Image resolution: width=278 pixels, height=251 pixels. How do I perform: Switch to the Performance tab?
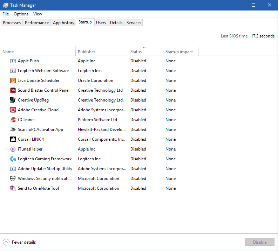[x=37, y=23]
